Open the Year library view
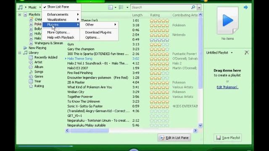 tap(38, 81)
